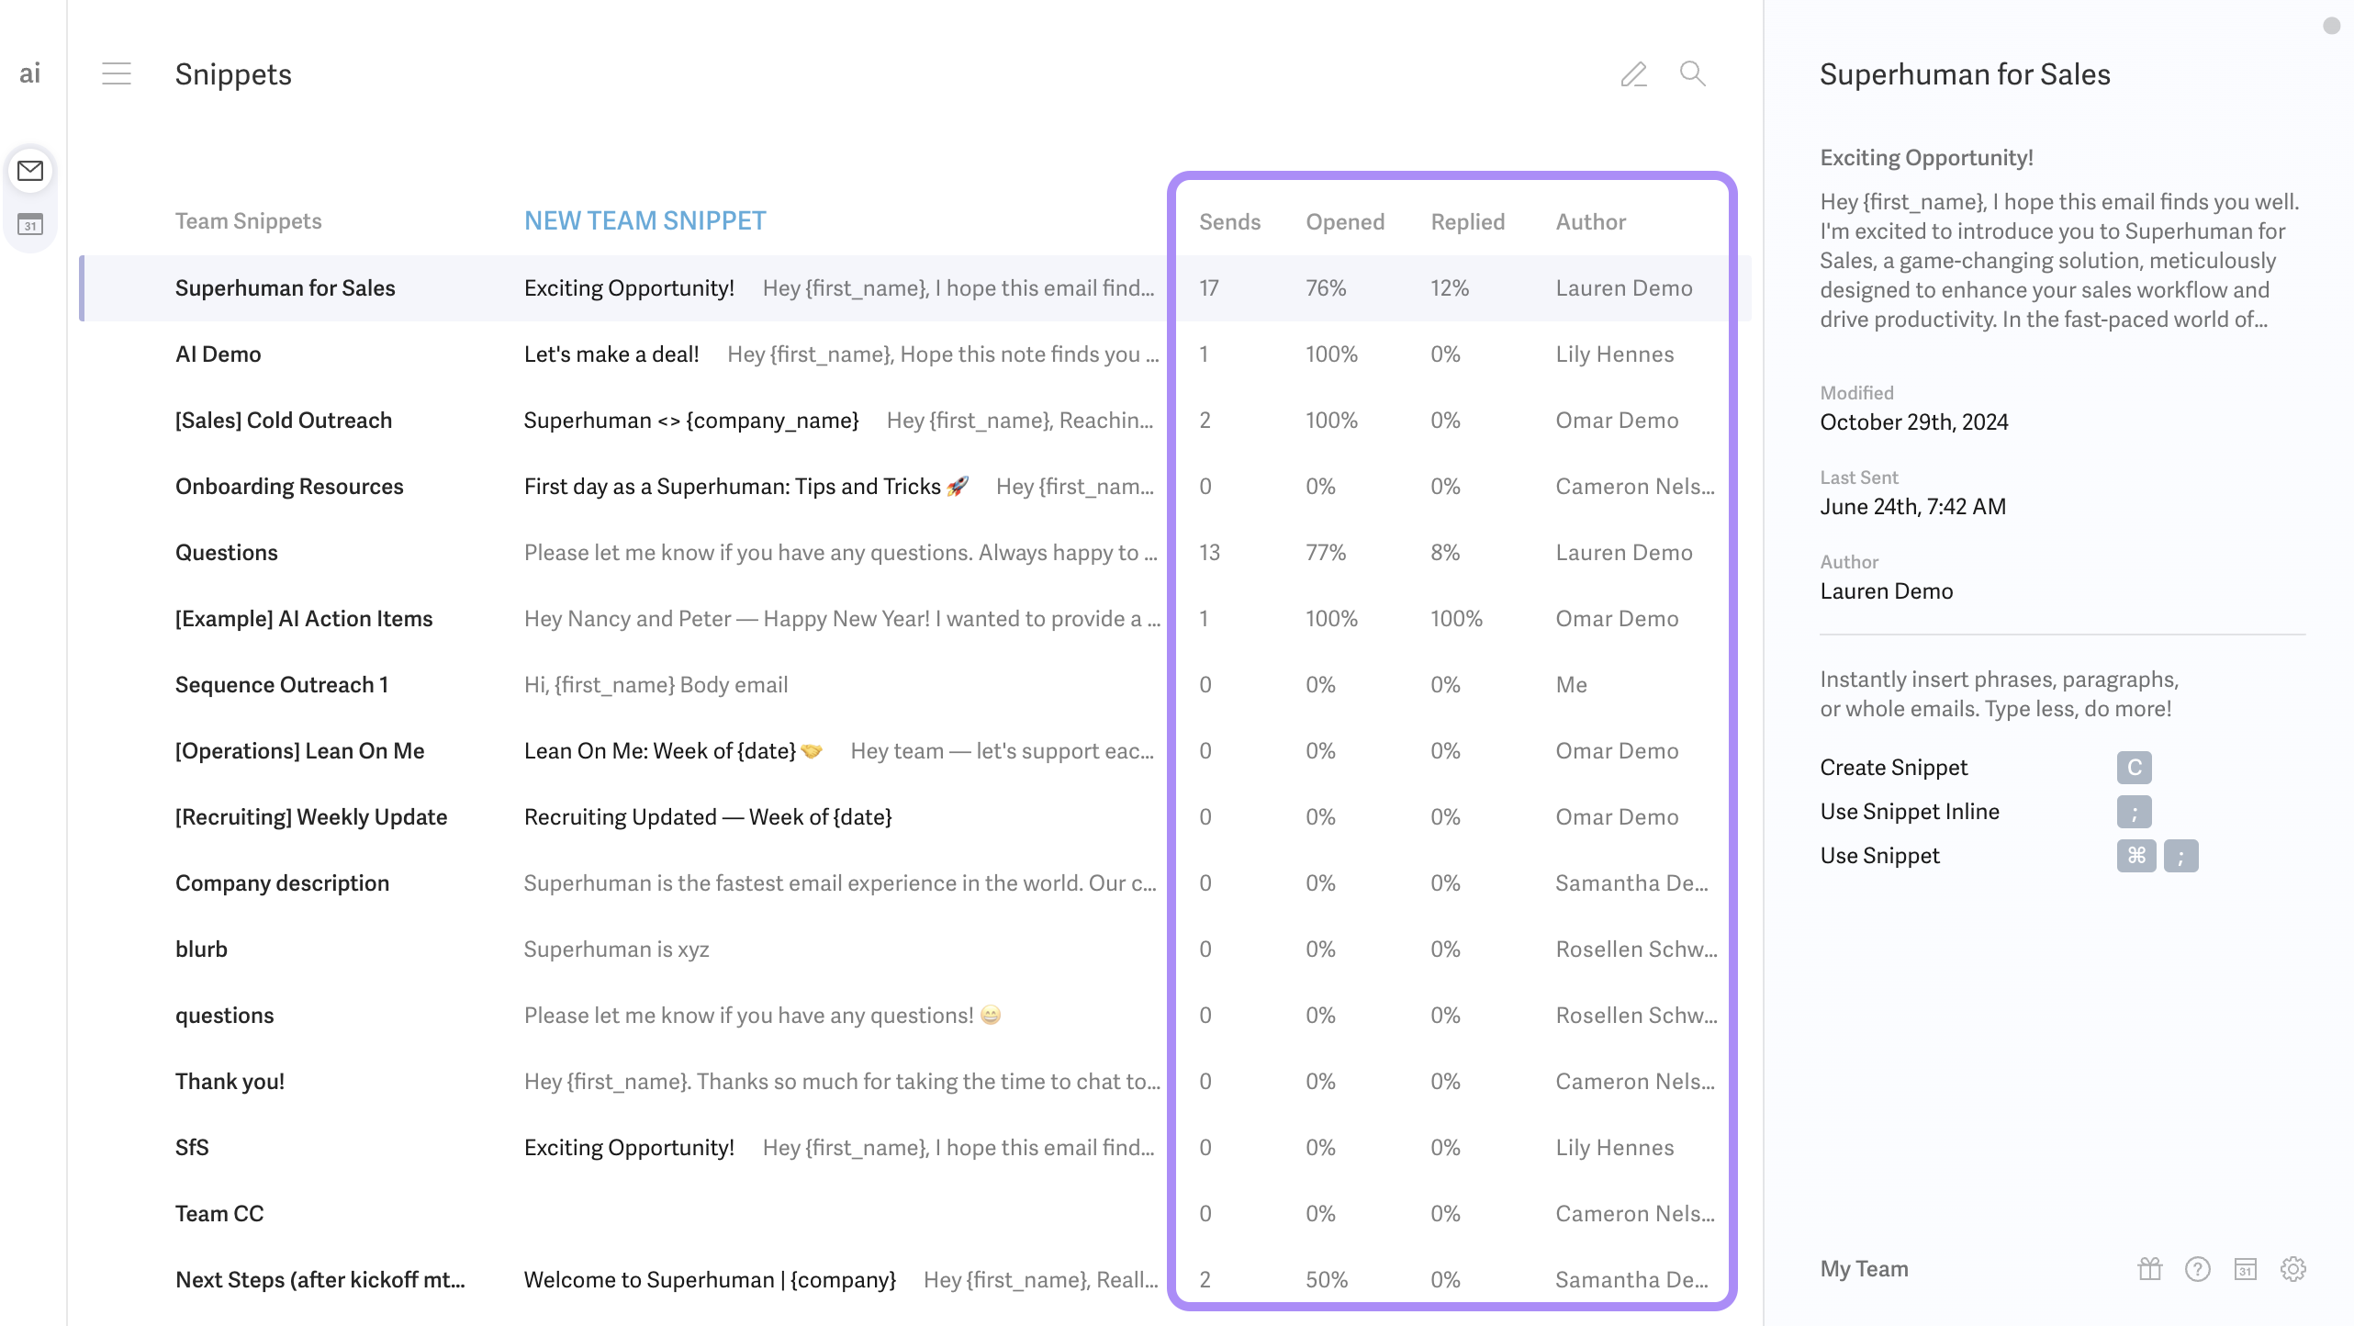This screenshot has width=2354, height=1326.
Task: Open the calendar icon in the left sidebar
Action: pyautogui.click(x=30, y=224)
